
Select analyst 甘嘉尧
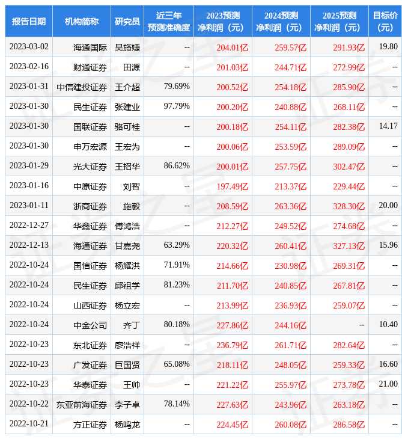pyautogui.click(x=127, y=245)
